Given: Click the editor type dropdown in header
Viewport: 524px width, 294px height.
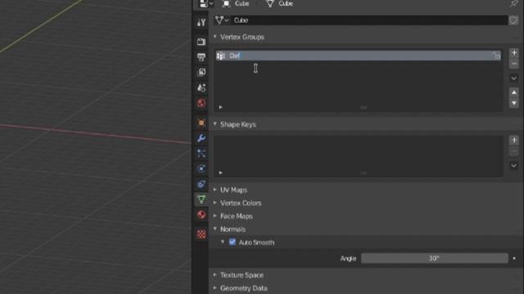Looking at the screenshot, I should 206,3.
